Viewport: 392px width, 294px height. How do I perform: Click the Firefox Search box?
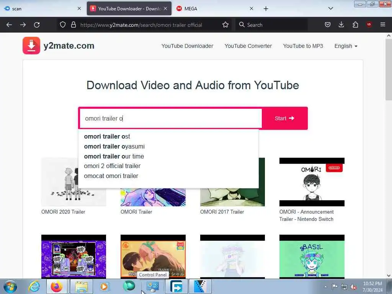pyautogui.click(x=271, y=25)
